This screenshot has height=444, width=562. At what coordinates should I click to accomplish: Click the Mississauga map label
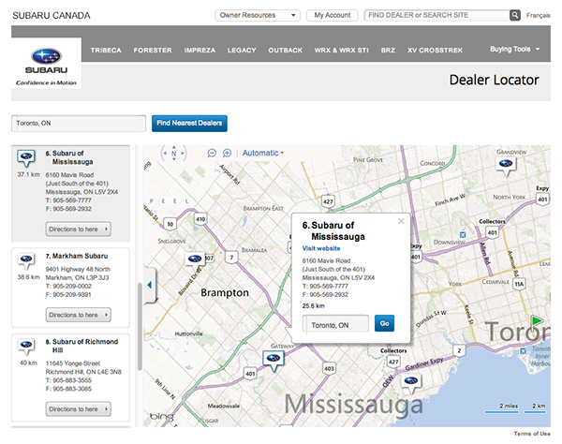[x=354, y=405]
